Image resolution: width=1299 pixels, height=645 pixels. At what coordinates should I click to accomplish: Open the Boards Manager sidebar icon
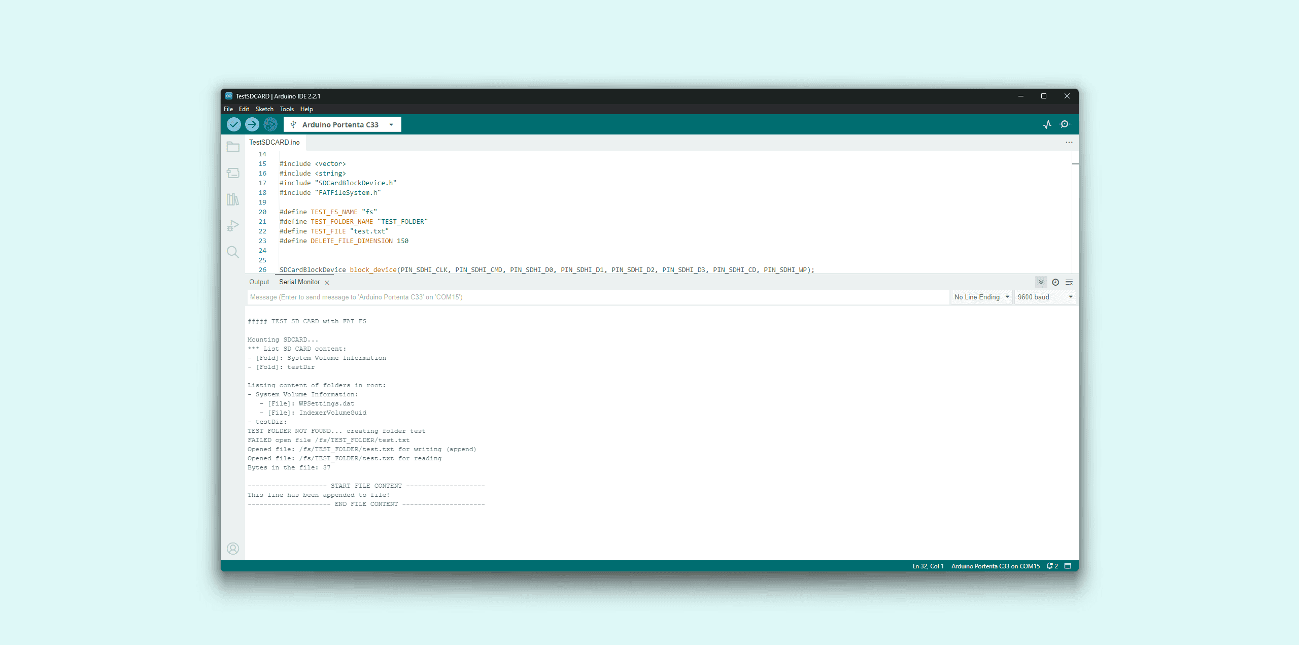(233, 173)
